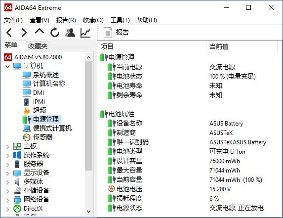The image size is (283, 218).
Task: Click the motherboard icon beside 主板
Action: [17, 146]
